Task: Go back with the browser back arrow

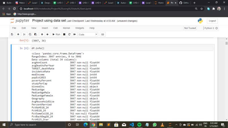Action: pyautogui.click(x=4, y=9)
